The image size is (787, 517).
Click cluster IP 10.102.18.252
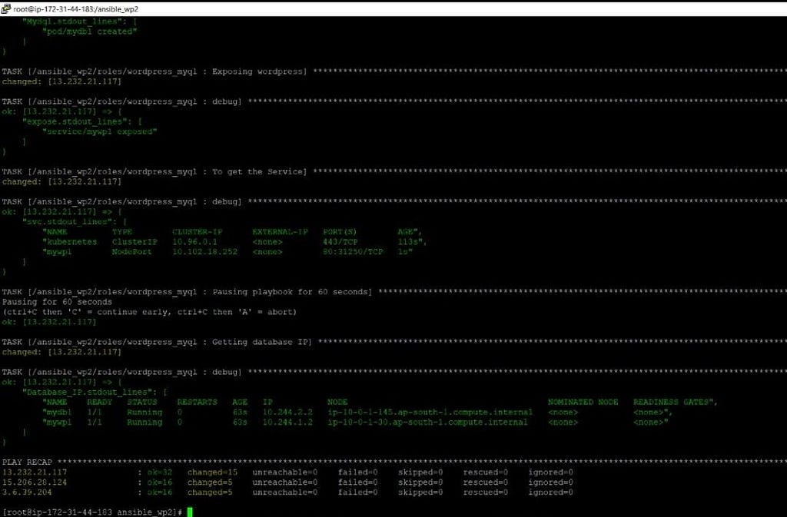204,252
